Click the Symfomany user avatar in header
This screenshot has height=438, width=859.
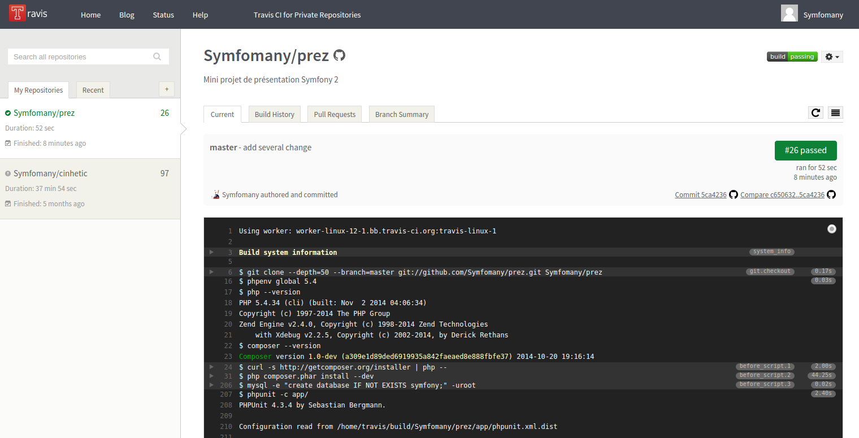click(789, 14)
